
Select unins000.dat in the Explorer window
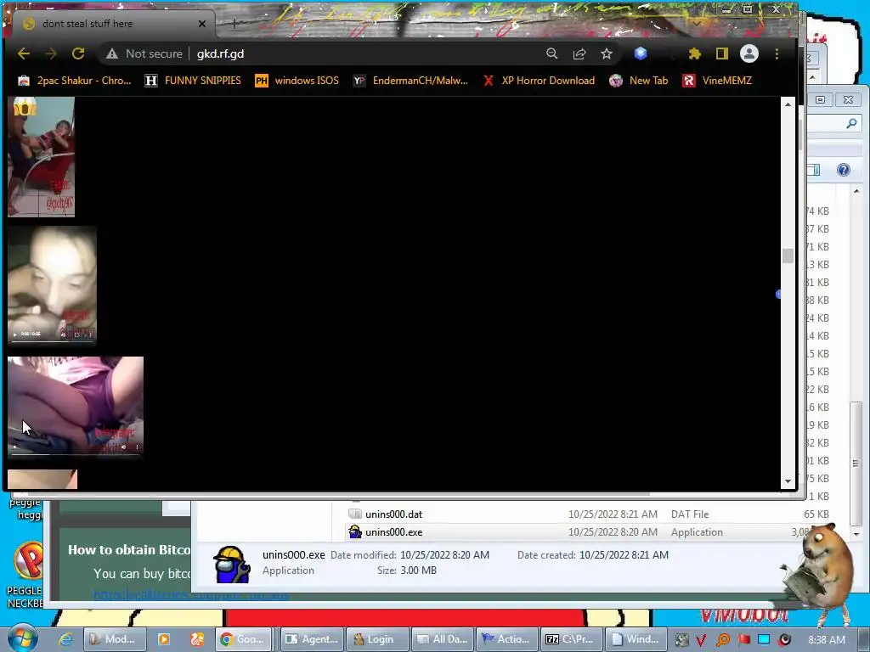click(394, 514)
